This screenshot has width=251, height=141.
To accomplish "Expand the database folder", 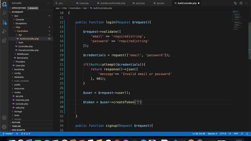I will tap(19, 77).
